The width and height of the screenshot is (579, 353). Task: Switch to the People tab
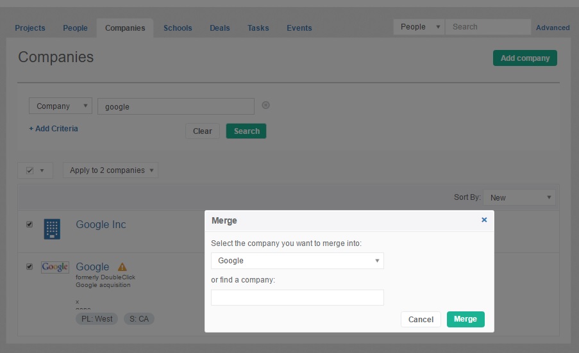point(75,28)
